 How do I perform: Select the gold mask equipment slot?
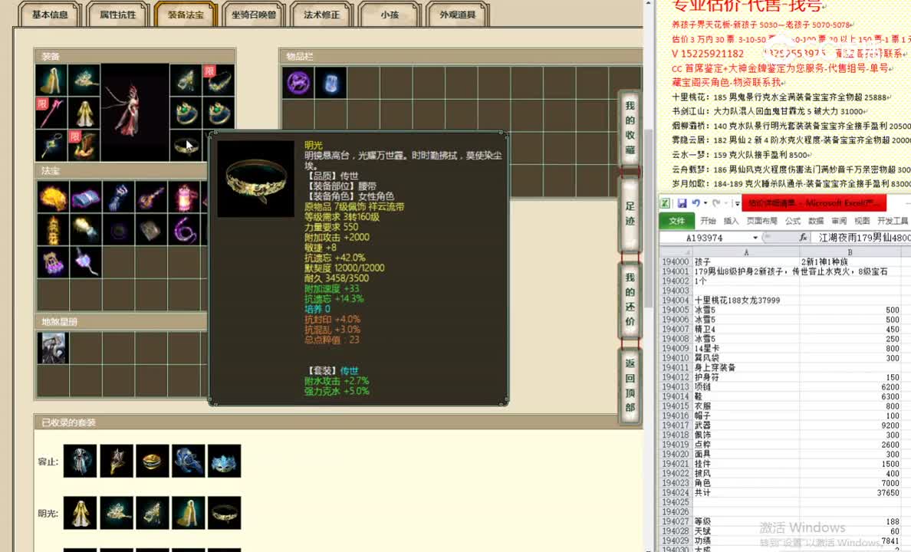coord(186,80)
